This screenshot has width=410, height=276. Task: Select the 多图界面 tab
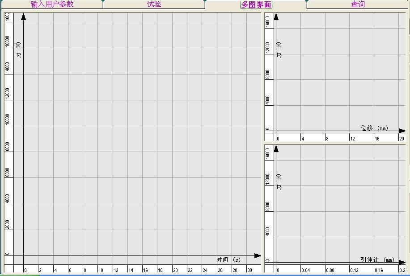pyautogui.click(x=256, y=5)
